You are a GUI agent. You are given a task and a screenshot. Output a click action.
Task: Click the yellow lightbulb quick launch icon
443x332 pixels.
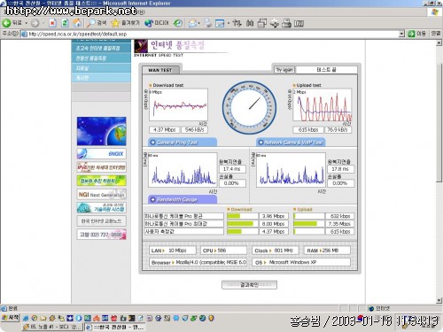pyautogui.click(x=211, y=318)
